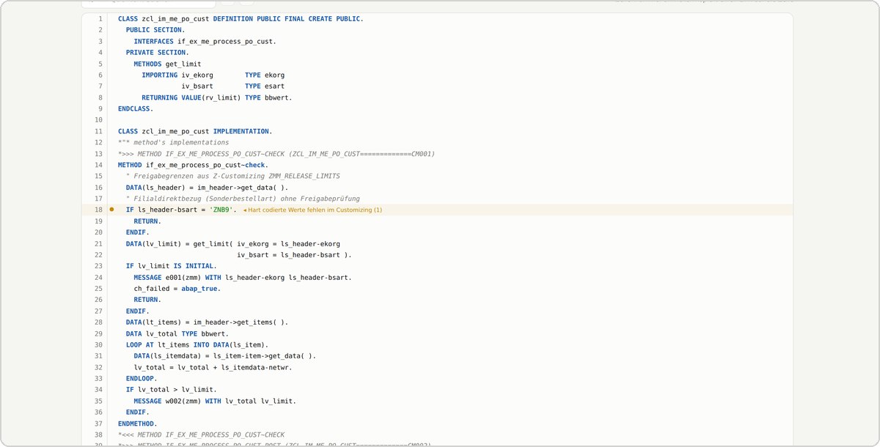Image resolution: width=880 pixels, height=447 pixels.
Task: Click the 'CLASS zcl_im_me_po_cust IMPLEMENTATION.' line
Action: click(x=195, y=131)
